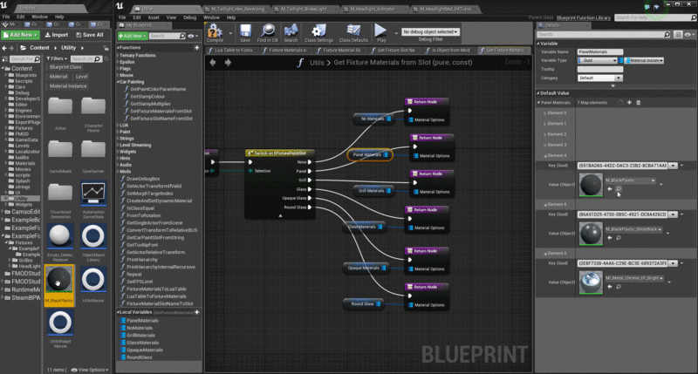The image size is (698, 374).
Task: Toggle the Material filter
Action: pyautogui.click(x=58, y=77)
